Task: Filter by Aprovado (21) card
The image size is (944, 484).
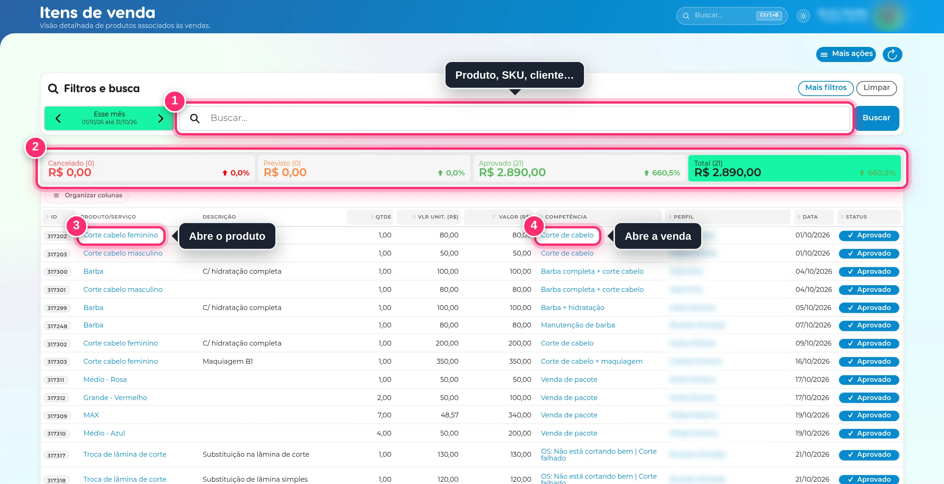Action: (579, 168)
